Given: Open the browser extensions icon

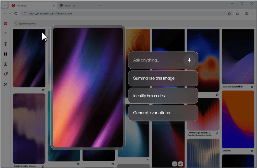Looking at the screenshot, I should click(238, 14).
